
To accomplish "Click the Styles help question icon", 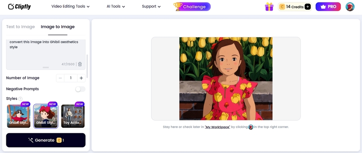I will (20, 99).
